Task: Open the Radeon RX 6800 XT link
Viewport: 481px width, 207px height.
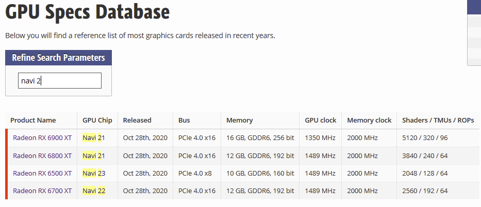Action: coord(42,156)
